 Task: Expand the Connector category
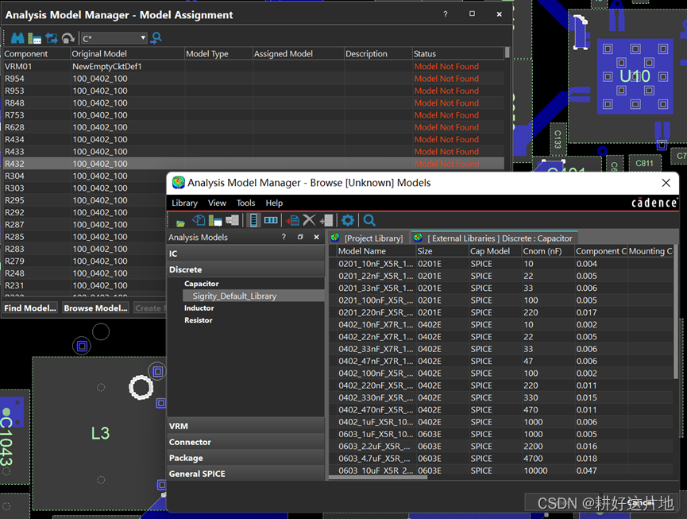245,442
